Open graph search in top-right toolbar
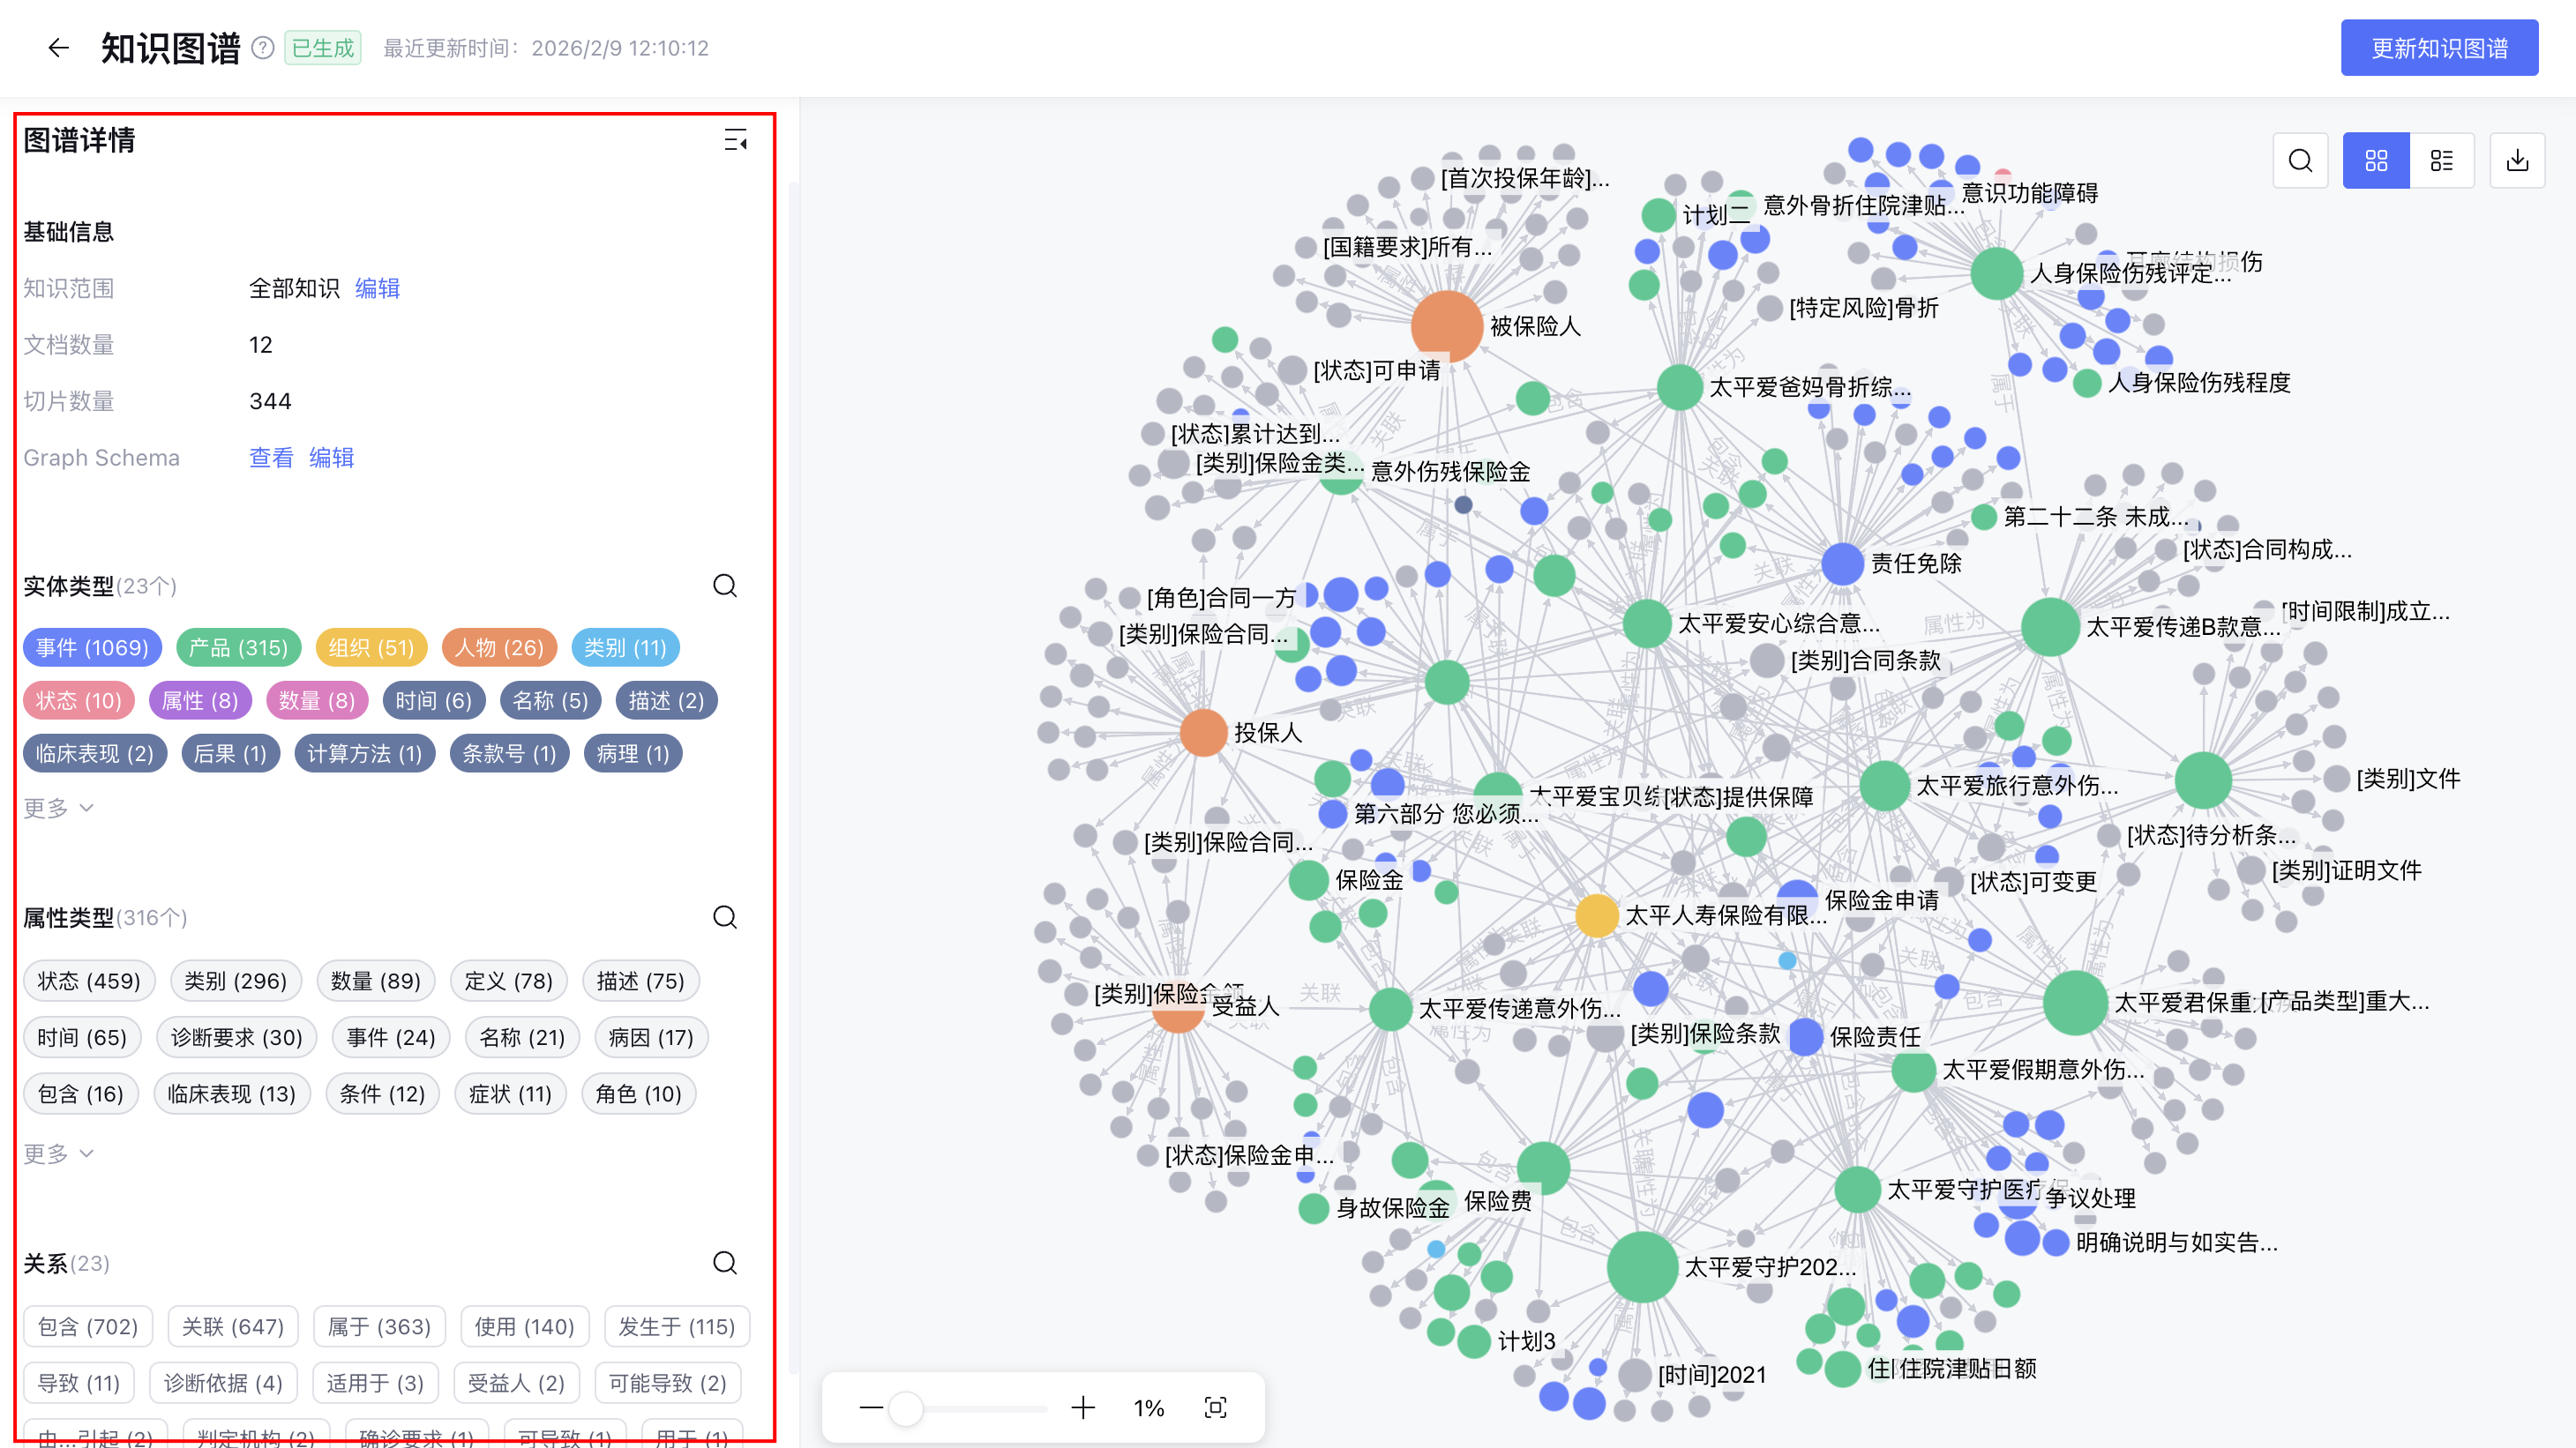 2300,160
